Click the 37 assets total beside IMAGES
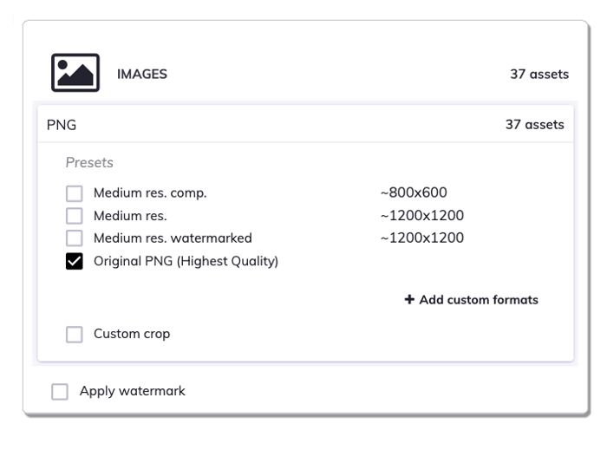Viewport: 607px width, 450px height. [539, 74]
